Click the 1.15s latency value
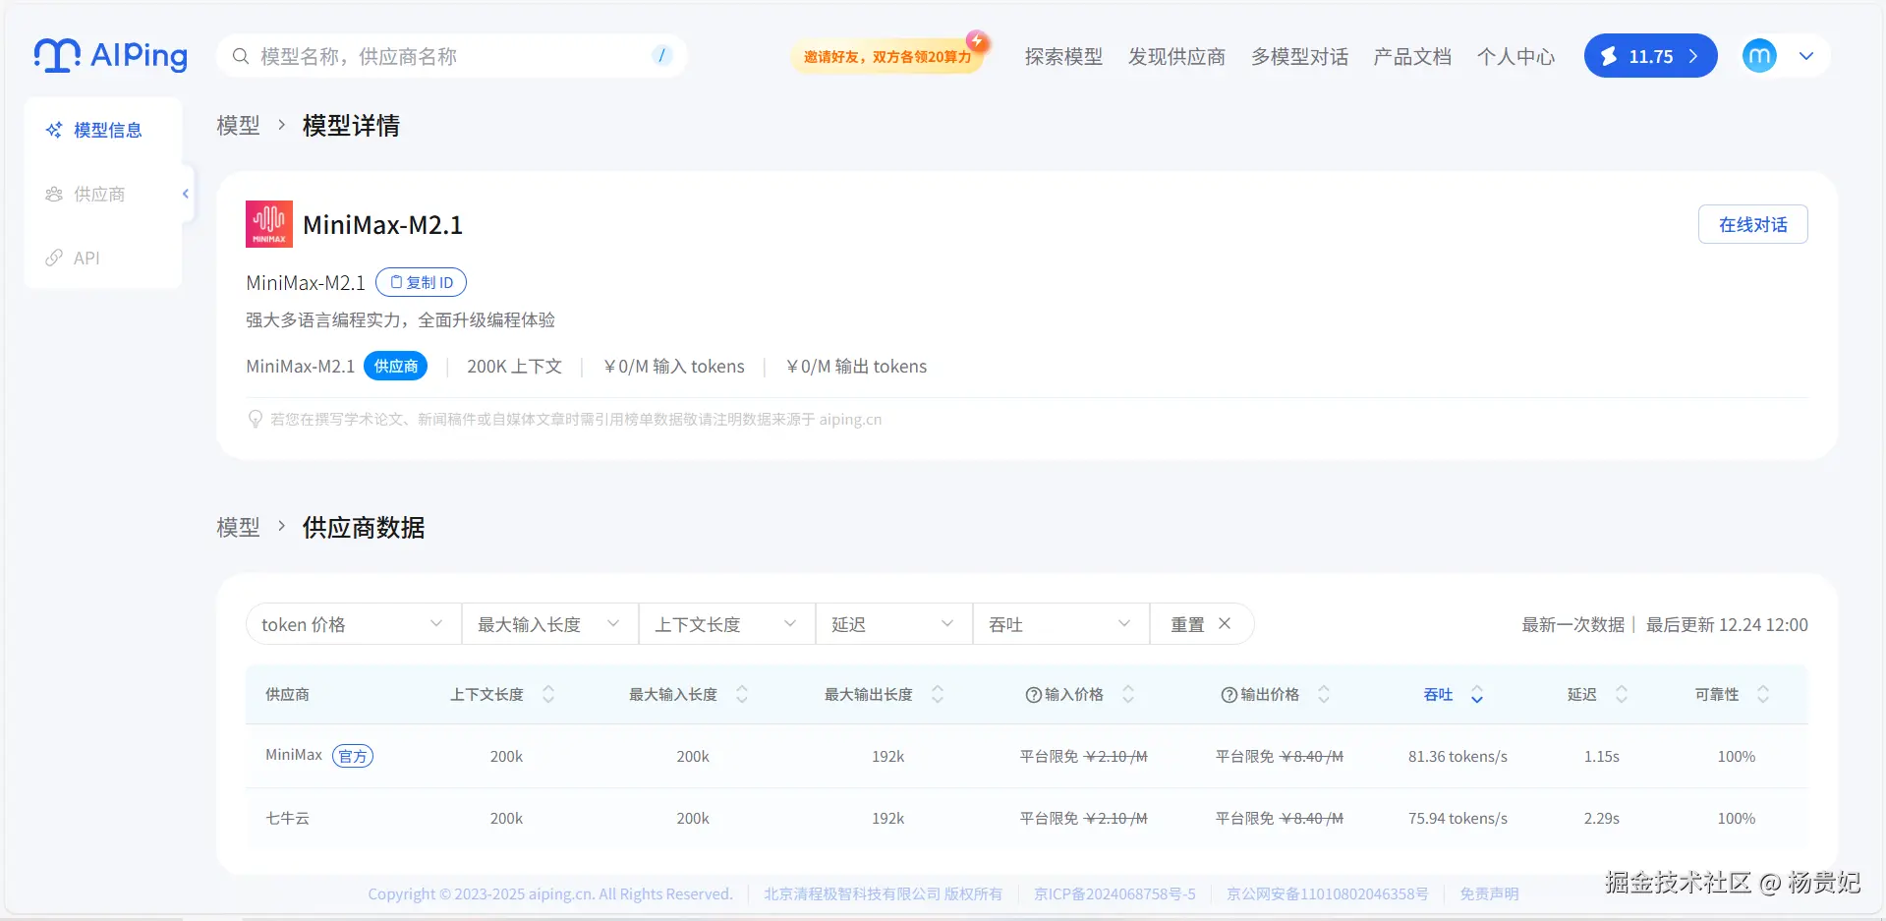Image resolution: width=1886 pixels, height=921 pixels. 1601,756
